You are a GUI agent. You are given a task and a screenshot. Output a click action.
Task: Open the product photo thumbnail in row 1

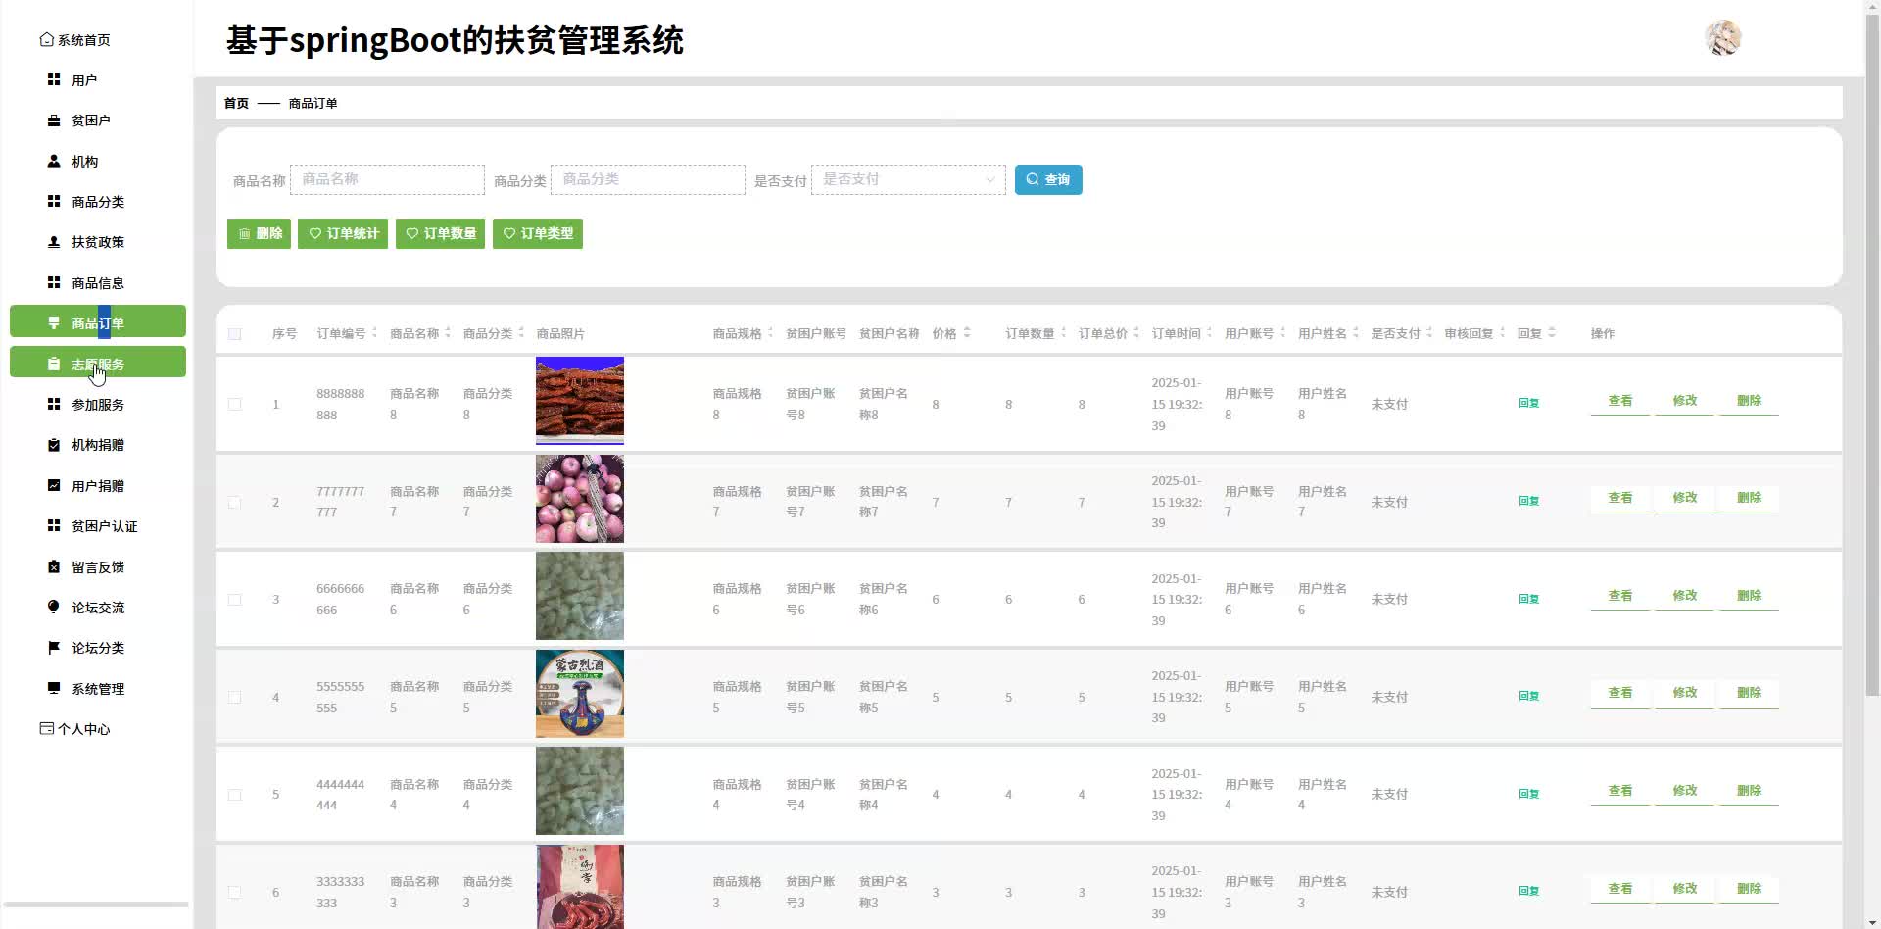[x=580, y=401]
